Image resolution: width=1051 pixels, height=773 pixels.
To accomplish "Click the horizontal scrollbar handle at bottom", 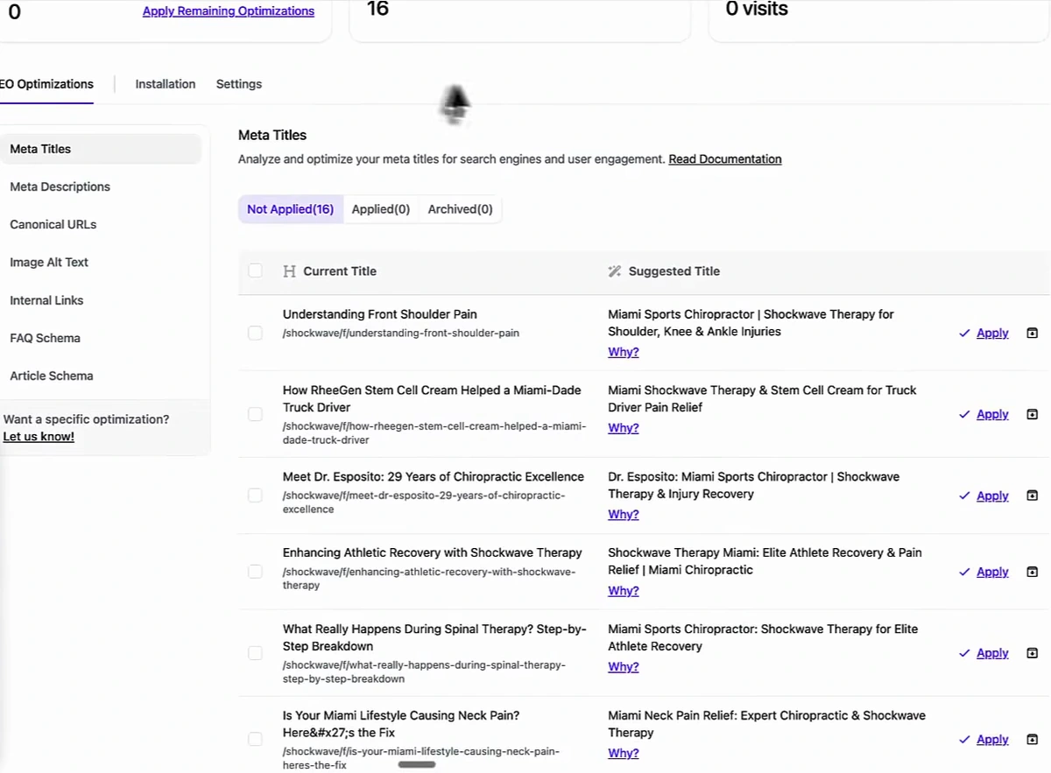I will tap(417, 765).
